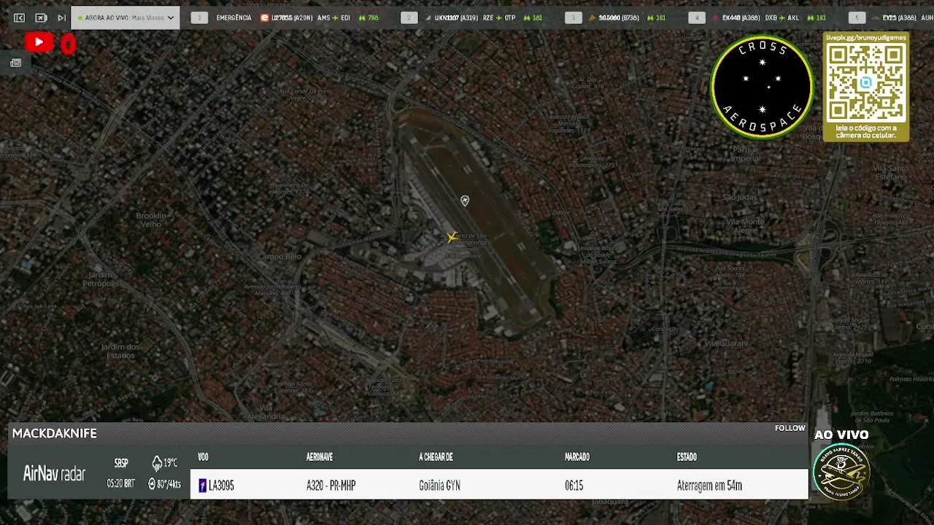The width and height of the screenshot is (934, 525).
Task: Click scheduled time 06:15
Action: [x=574, y=486]
